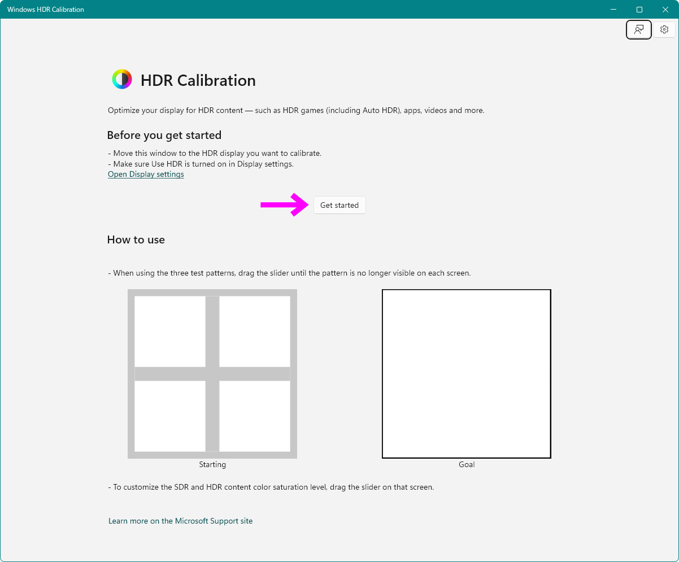The image size is (679, 562).
Task: Click the 'Starting' caption under the pattern
Action: (x=212, y=465)
